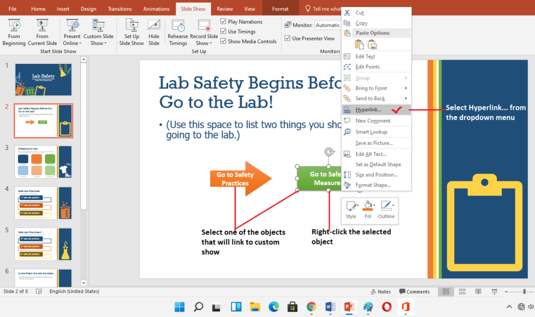
Task: Open the Present Online button
Action: [72, 32]
